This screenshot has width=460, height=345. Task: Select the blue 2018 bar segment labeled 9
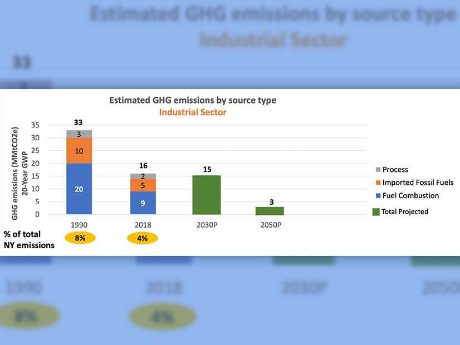(143, 203)
